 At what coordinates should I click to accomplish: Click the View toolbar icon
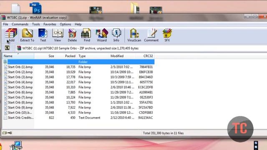pyautogui.click(x=58, y=35)
